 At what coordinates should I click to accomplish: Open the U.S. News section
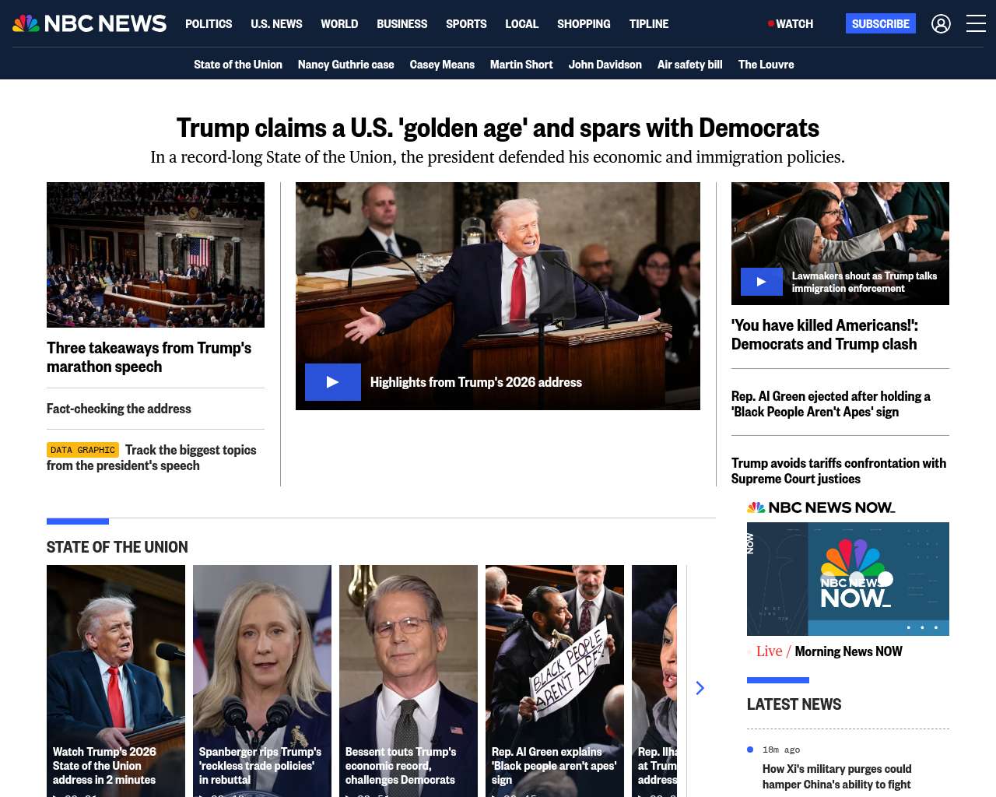[276, 24]
